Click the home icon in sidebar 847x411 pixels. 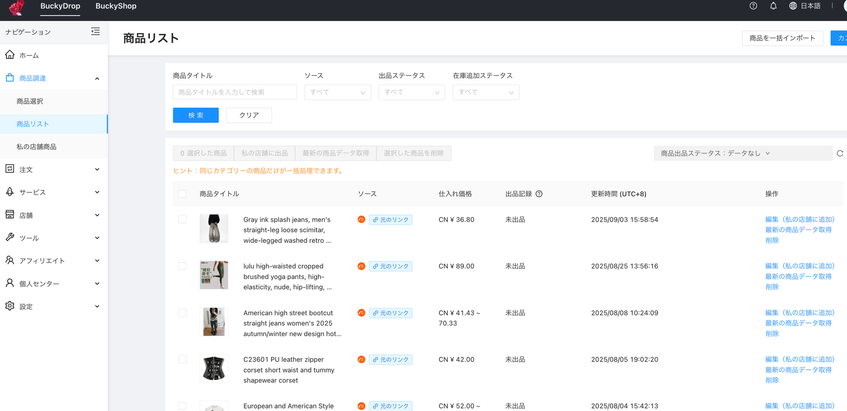point(10,55)
